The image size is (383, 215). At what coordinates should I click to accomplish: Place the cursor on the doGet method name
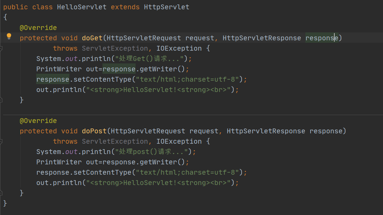pyautogui.click(x=92, y=38)
